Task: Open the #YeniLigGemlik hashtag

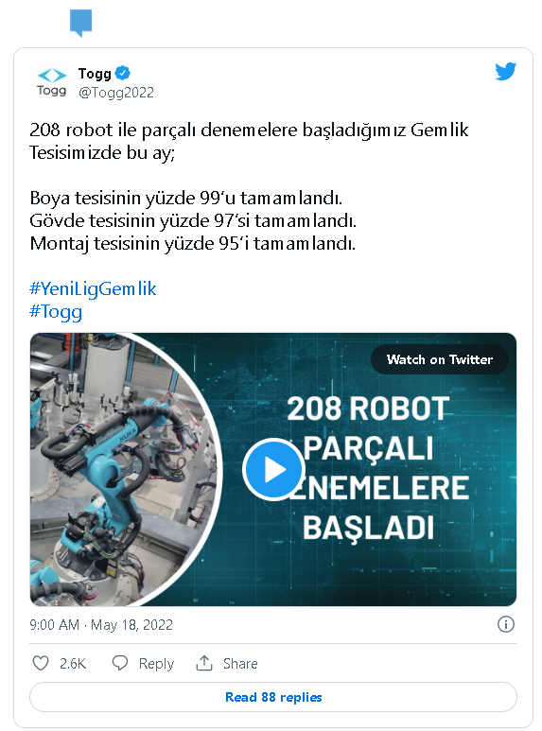Action: point(93,289)
